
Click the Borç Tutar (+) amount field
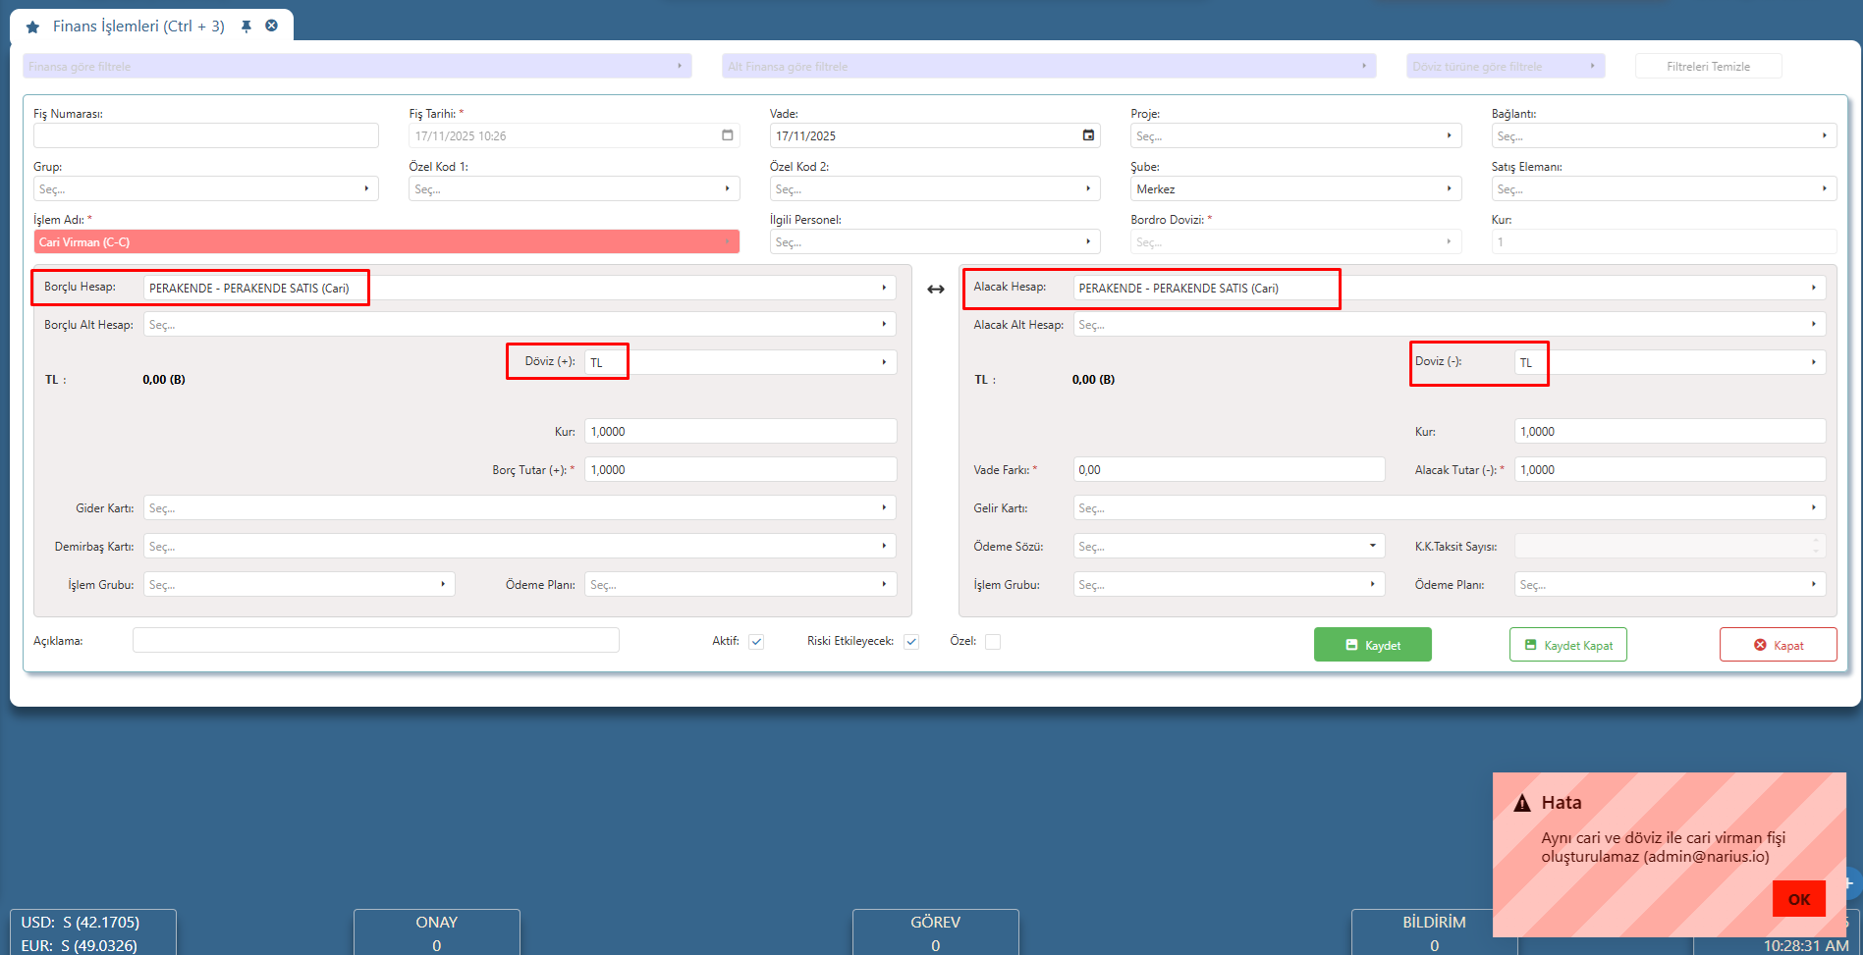point(740,469)
